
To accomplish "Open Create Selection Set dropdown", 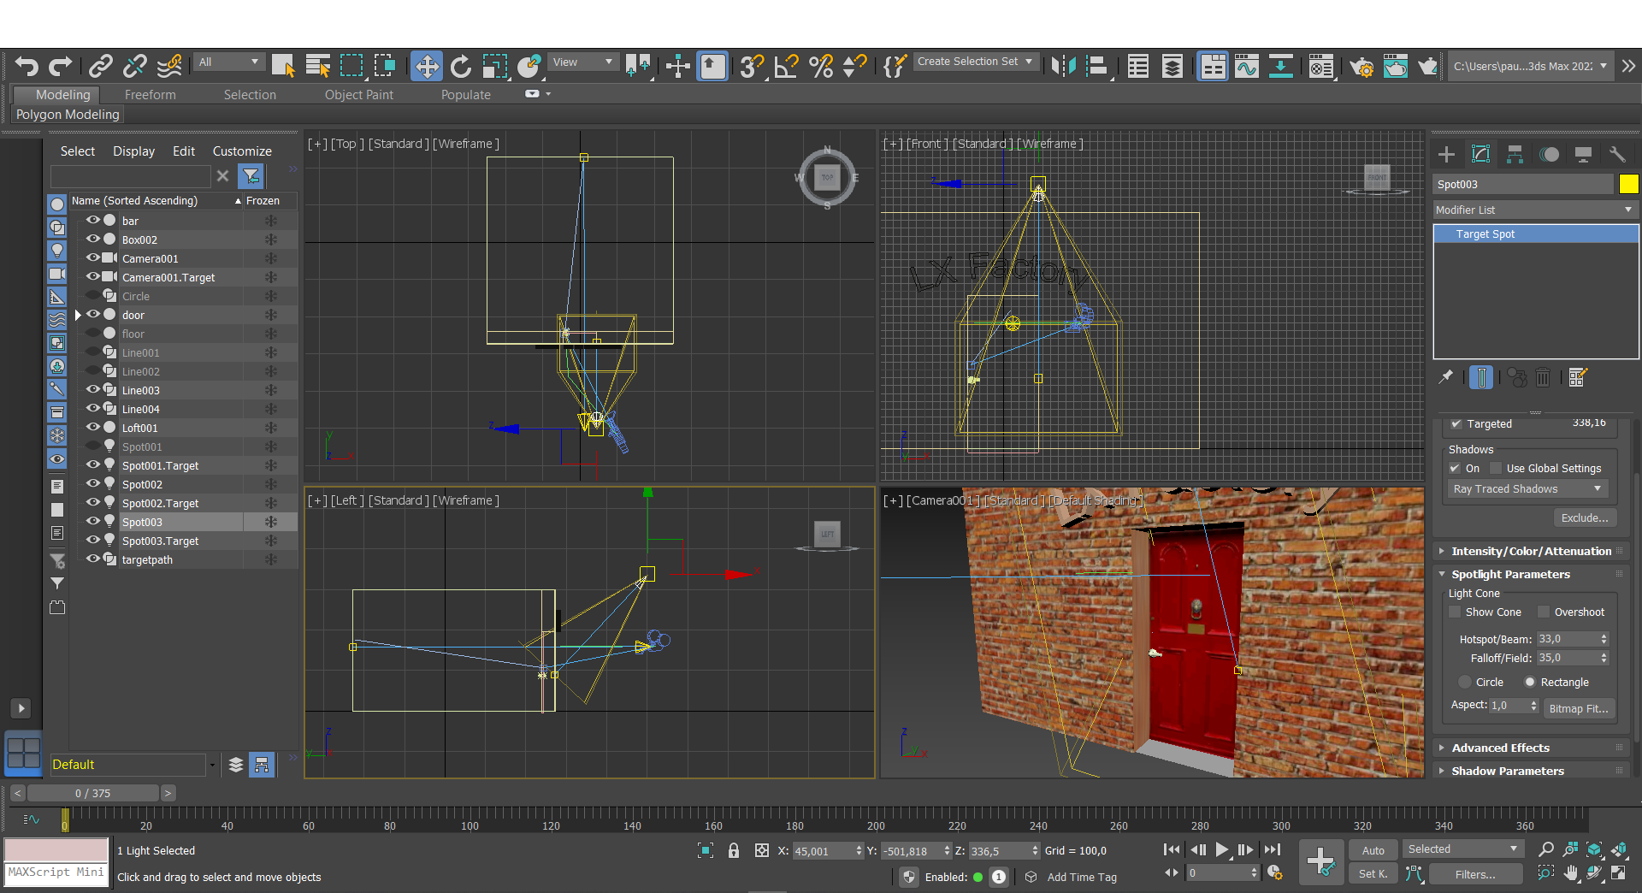I will [x=975, y=62].
